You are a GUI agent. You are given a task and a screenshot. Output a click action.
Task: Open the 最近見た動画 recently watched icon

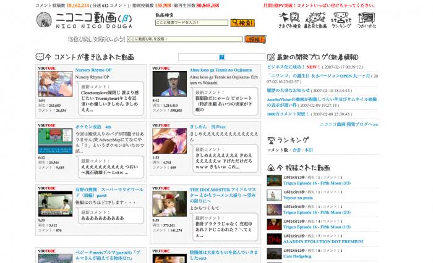point(315,20)
